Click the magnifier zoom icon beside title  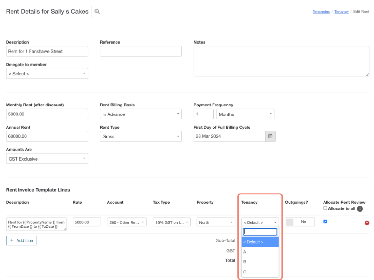coord(97,12)
